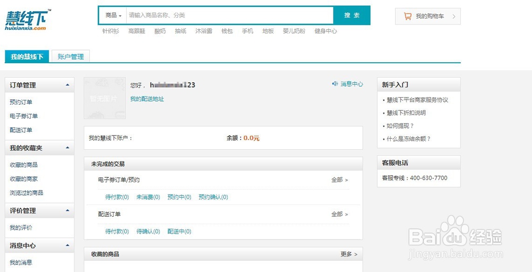Select the 高跟鞋 hot keyword
532x272 pixels.
[x=137, y=31]
